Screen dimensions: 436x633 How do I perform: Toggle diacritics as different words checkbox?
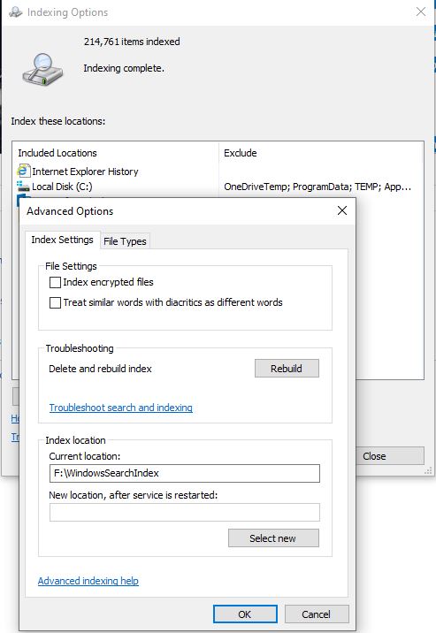click(55, 302)
